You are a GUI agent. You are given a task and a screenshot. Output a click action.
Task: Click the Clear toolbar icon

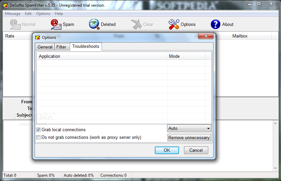pyautogui.click(x=137, y=24)
